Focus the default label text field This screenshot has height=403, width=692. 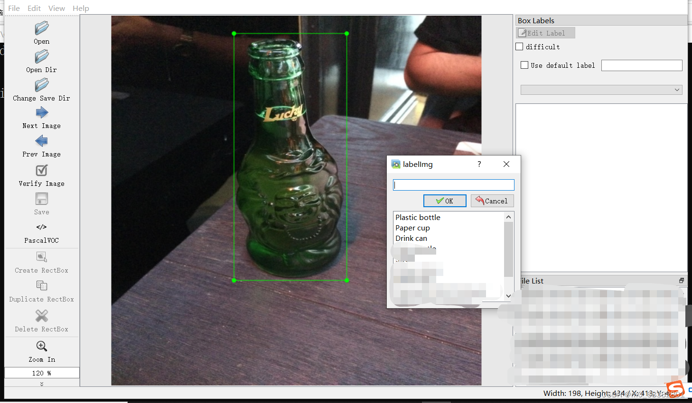tap(642, 65)
